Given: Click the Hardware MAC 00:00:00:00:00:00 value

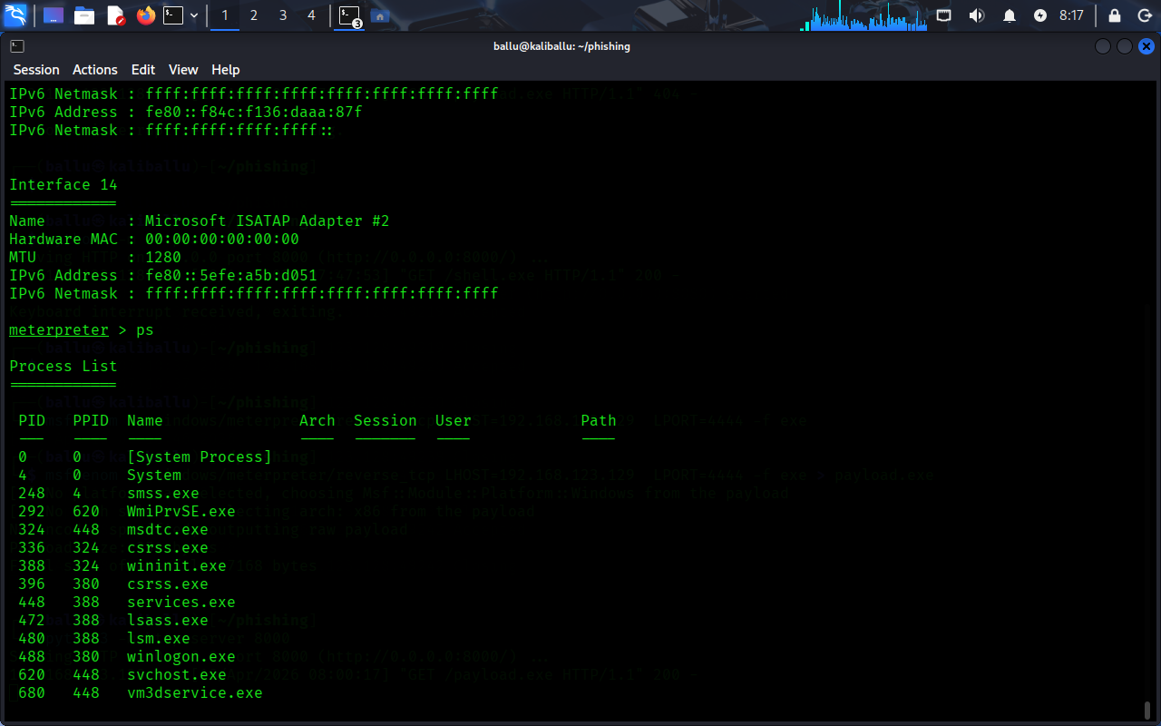Looking at the screenshot, I should [x=222, y=239].
